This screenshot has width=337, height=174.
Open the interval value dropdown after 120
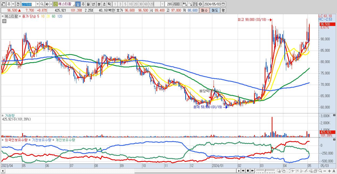coord(162,4)
